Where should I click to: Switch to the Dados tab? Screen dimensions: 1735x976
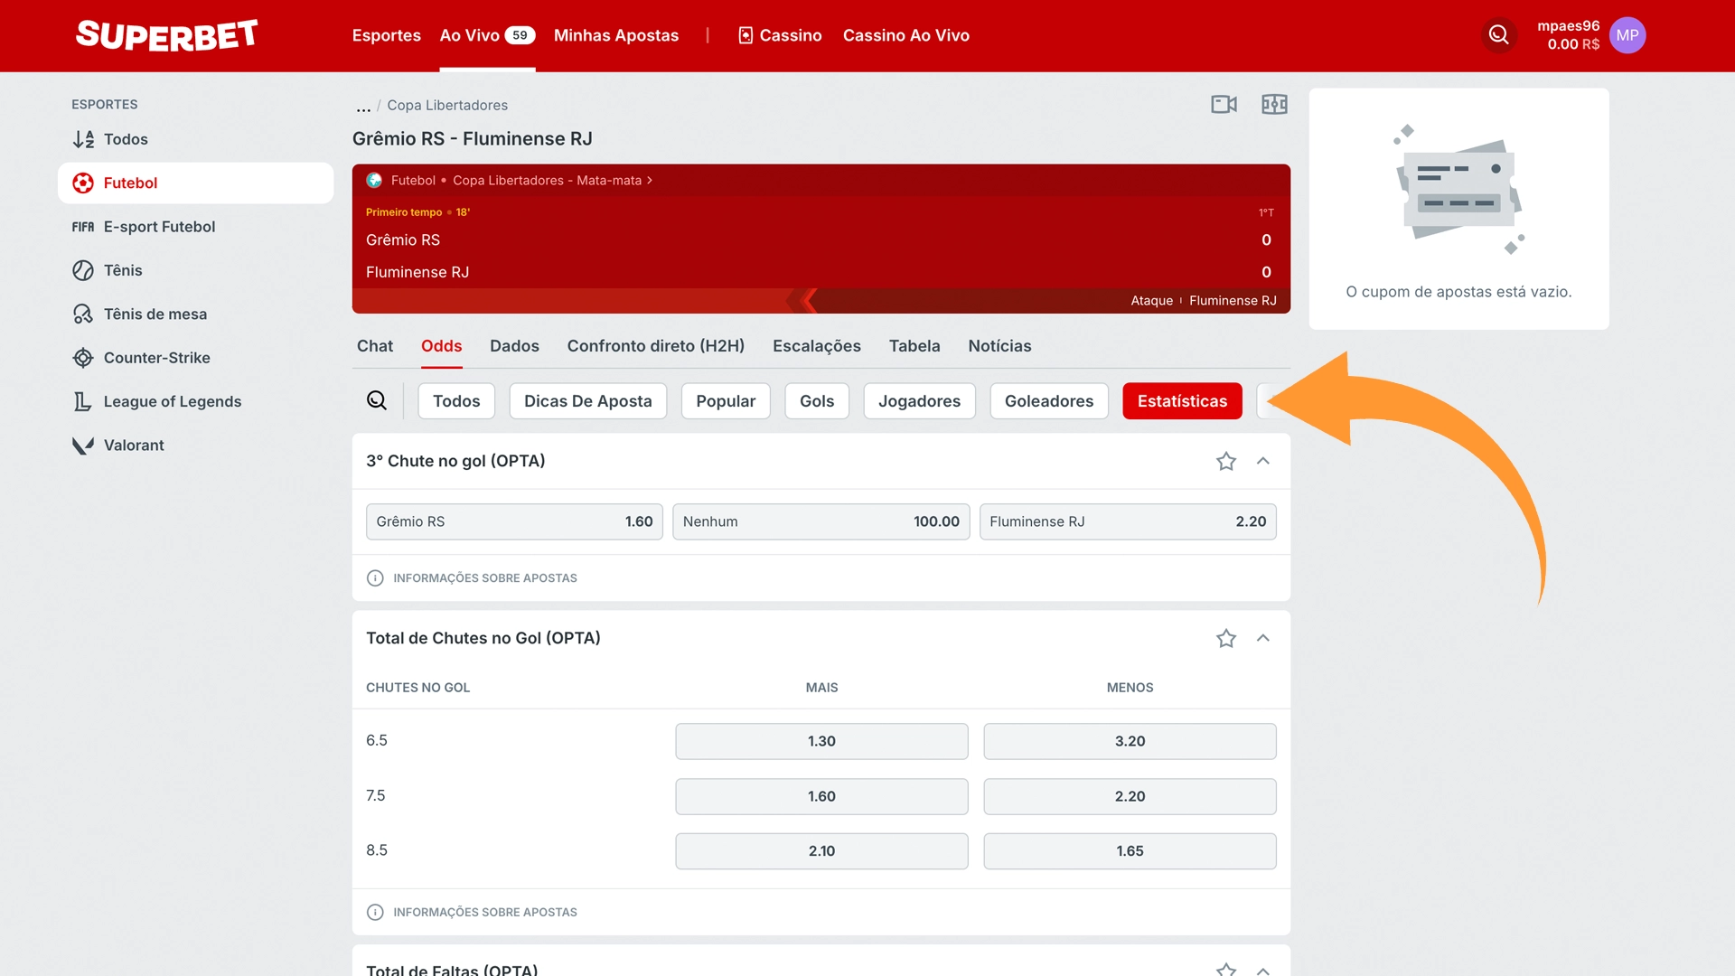click(514, 346)
